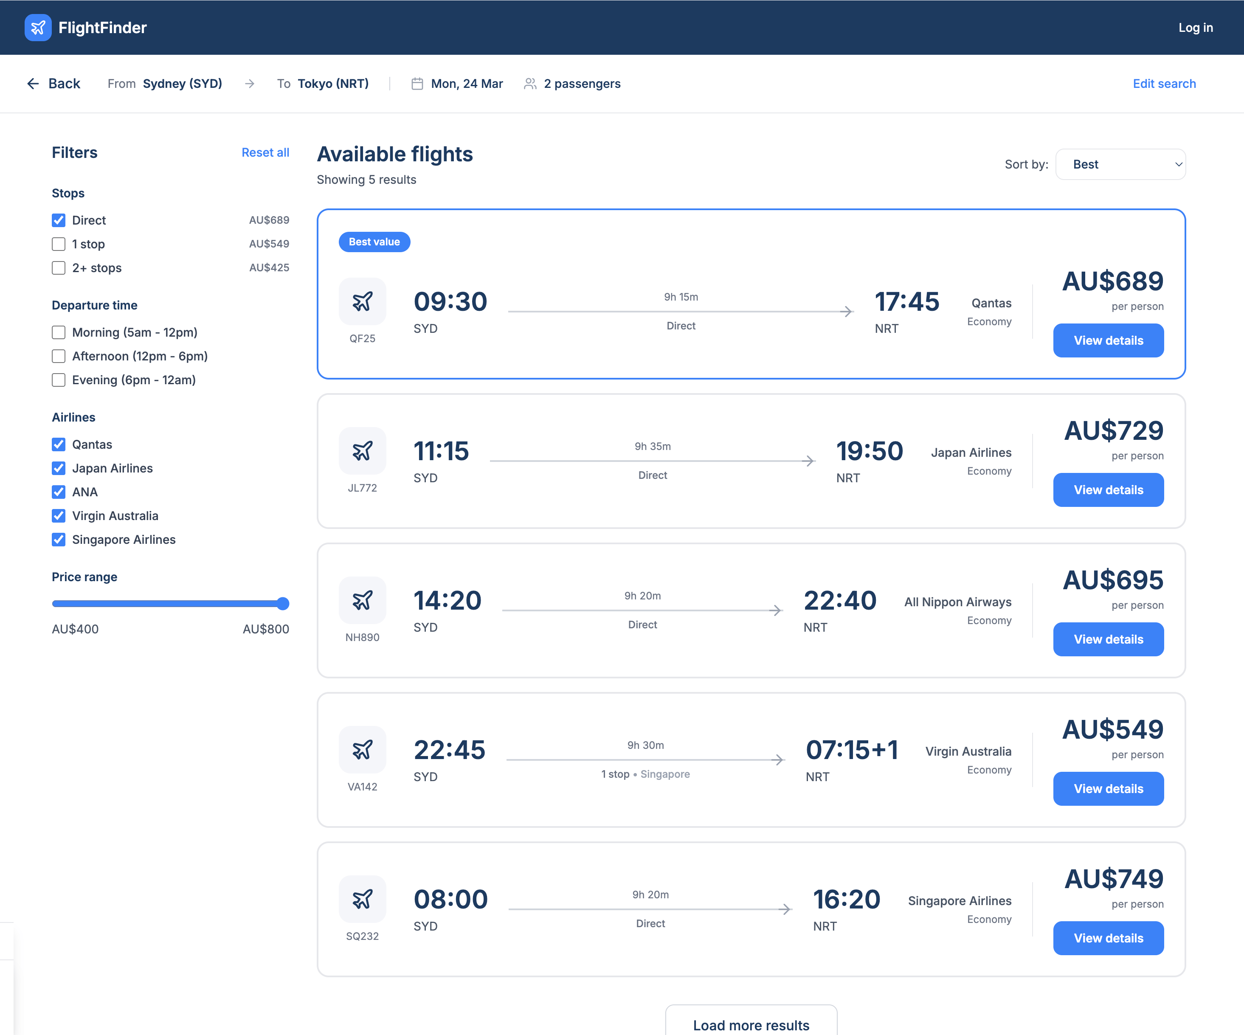Click Reset all filters link
The image size is (1244, 1035).
coord(265,152)
